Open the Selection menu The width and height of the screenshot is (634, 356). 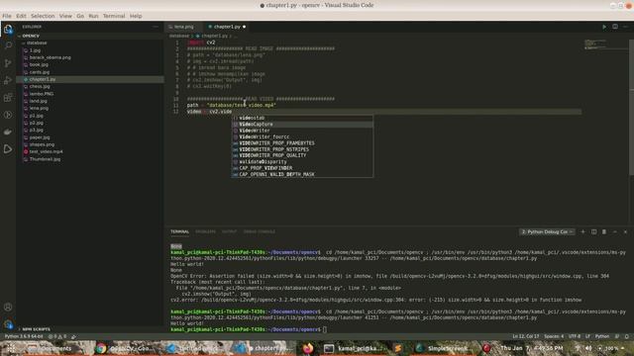(43, 16)
